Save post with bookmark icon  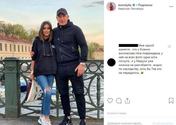[171, 101]
